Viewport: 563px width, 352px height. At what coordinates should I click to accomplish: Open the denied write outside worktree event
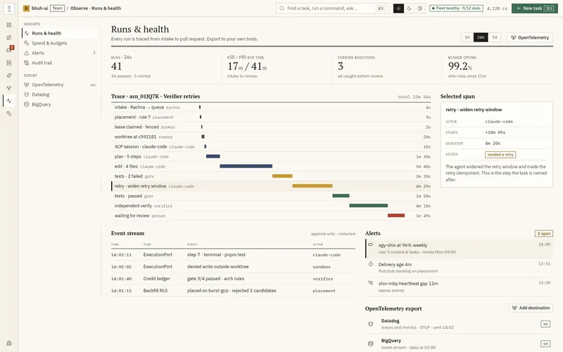pos(233,267)
